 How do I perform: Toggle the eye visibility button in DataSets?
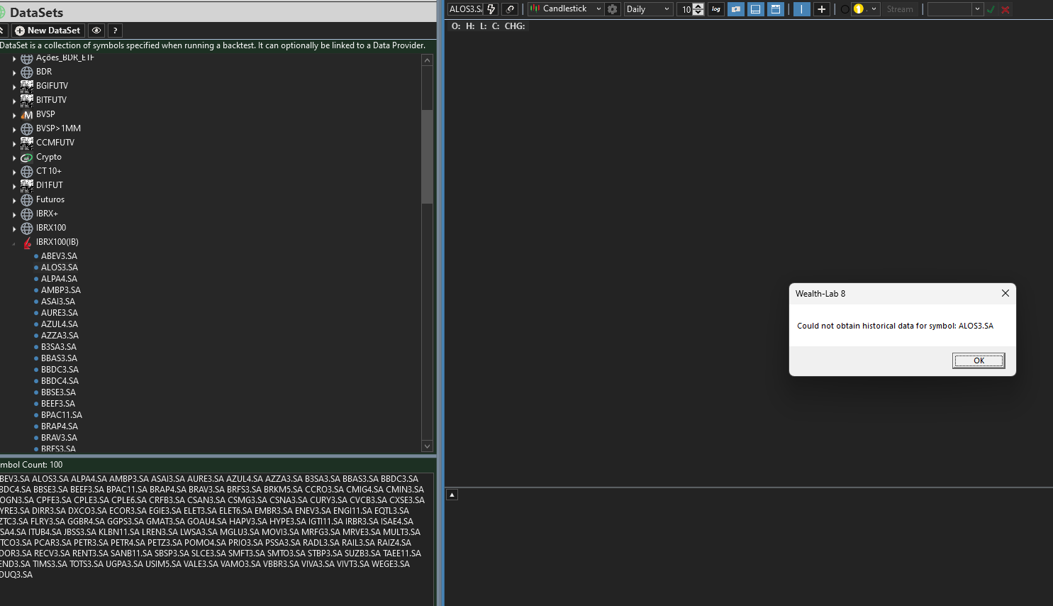pos(96,31)
